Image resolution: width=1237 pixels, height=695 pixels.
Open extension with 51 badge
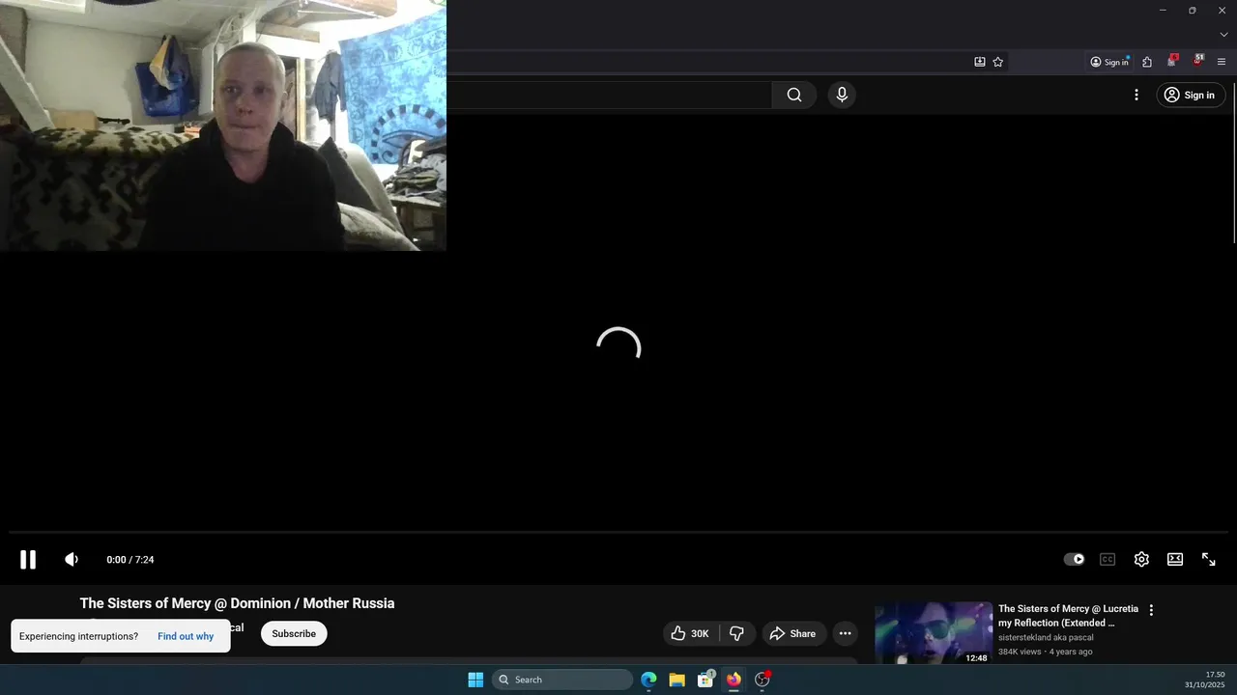click(1197, 61)
